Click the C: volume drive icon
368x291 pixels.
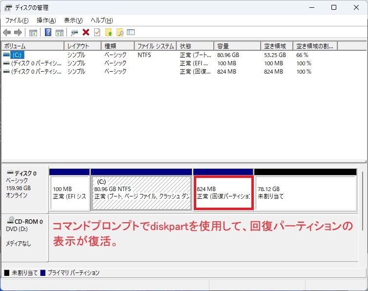(6, 55)
